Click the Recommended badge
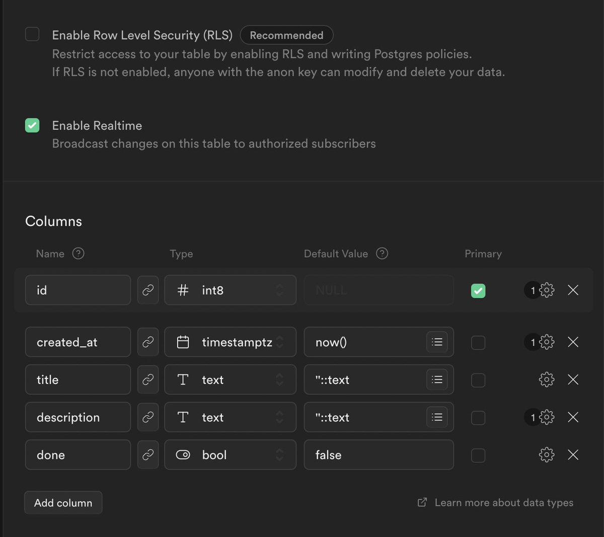This screenshot has width=604, height=537. click(286, 35)
